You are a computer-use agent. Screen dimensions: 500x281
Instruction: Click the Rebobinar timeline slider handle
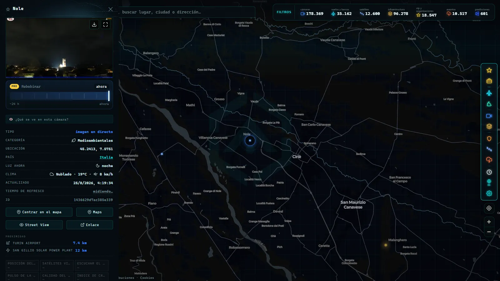(x=109, y=96)
